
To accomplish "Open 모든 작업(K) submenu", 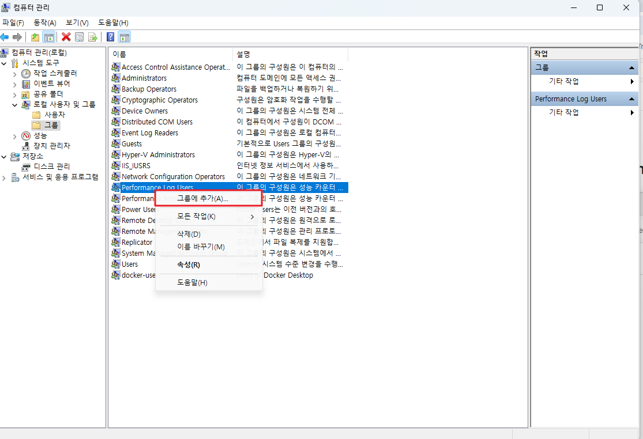I will pyautogui.click(x=196, y=217).
